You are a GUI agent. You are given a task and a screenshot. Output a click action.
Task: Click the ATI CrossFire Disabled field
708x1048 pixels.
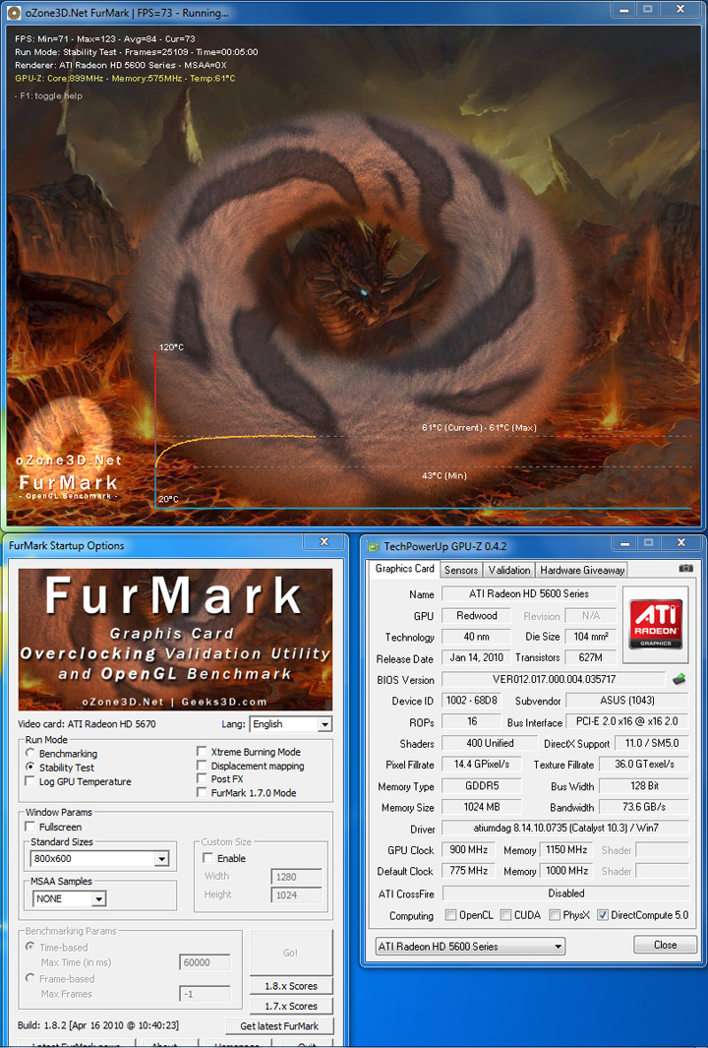[x=565, y=893]
